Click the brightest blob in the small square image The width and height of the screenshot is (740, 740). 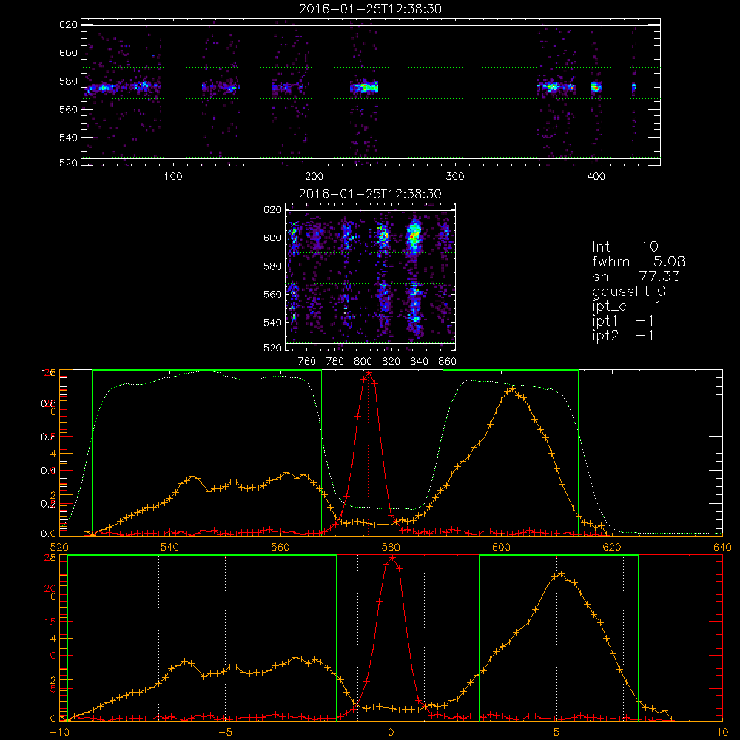tap(414, 236)
